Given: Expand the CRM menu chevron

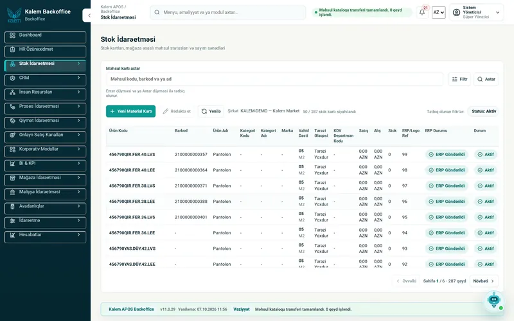Looking at the screenshot, I should [78, 78].
